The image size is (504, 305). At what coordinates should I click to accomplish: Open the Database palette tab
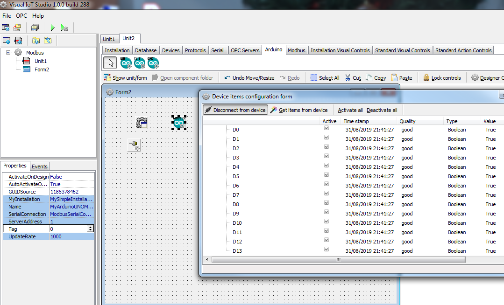(x=146, y=50)
